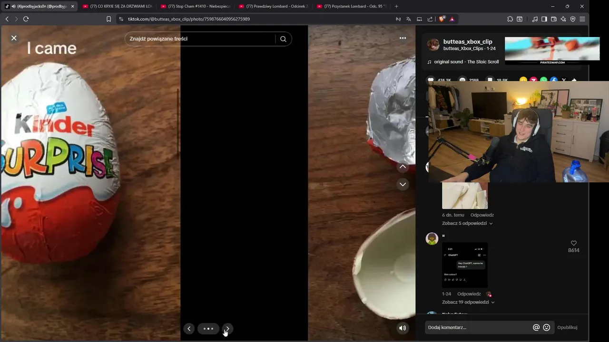This screenshot has width=609, height=342.
Task: Reply to the 1-24 comment
Action: click(469, 294)
